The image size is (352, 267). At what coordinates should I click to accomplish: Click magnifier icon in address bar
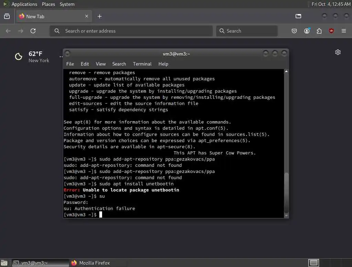pyautogui.click(x=57, y=31)
